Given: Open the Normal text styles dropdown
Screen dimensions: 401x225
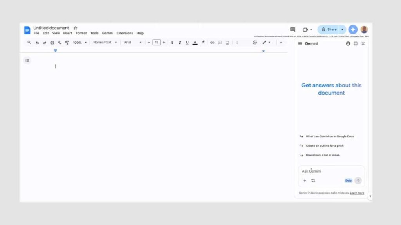Looking at the screenshot, I should [x=105, y=42].
